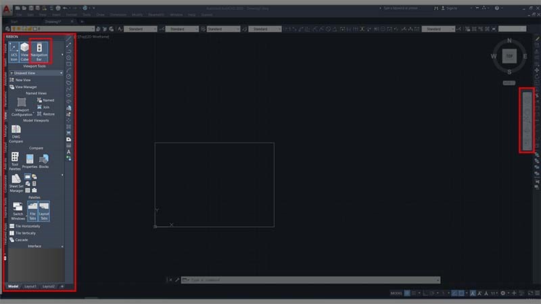Click the Join viewports icon
541x304 pixels.
click(x=43, y=107)
